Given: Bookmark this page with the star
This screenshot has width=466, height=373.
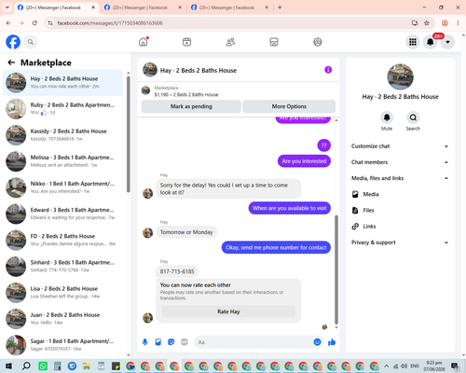Looking at the screenshot, I should (427, 23).
